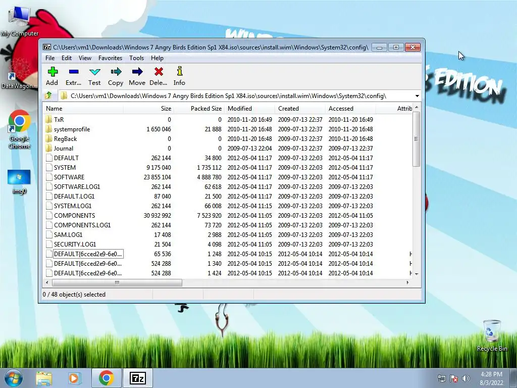Select SOFTWARE.LOG1 file row
The width and height of the screenshot is (517, 388).
tap(228, 187)
